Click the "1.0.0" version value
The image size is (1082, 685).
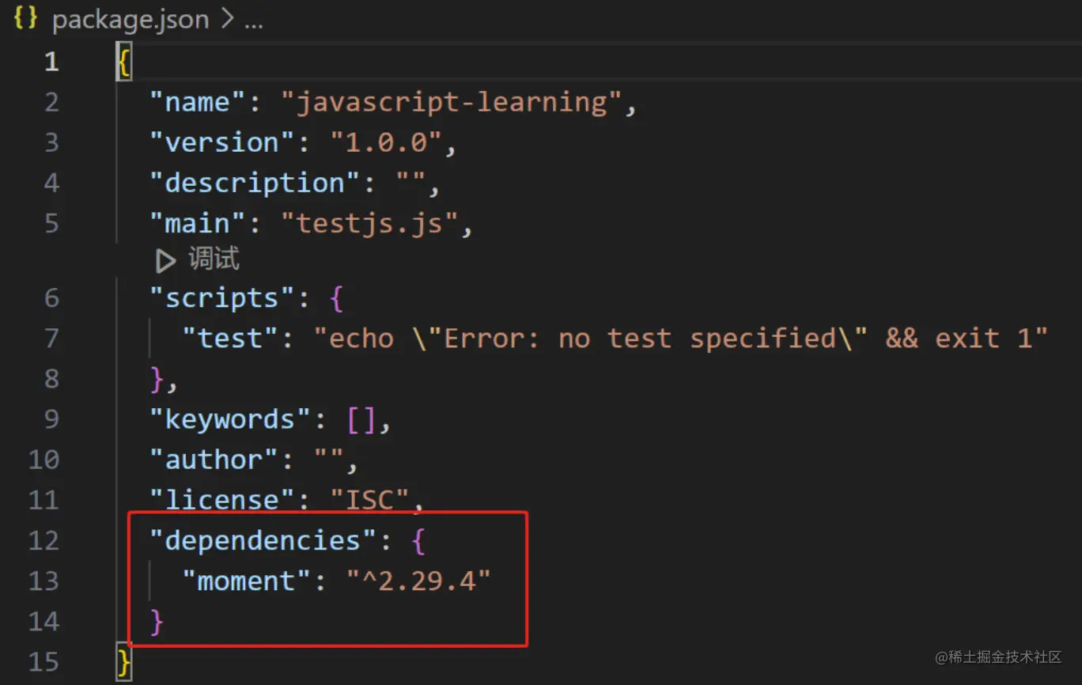click(386, 143)
